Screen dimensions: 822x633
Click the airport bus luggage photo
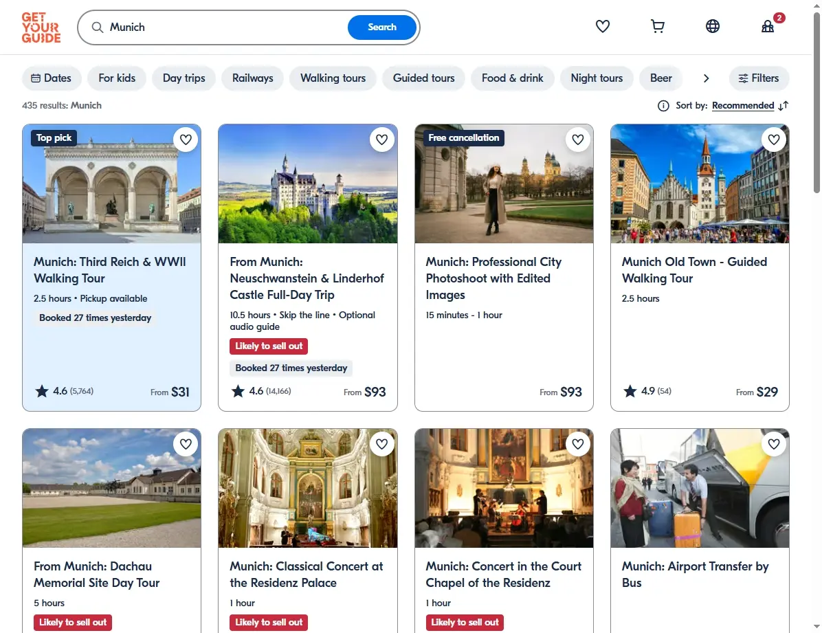click(700, 488)
